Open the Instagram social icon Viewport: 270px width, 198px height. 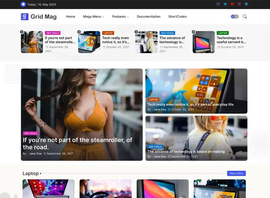pos(239,4)
